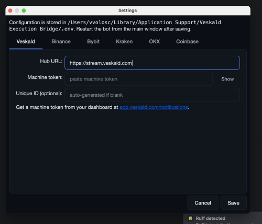Switch to the Veskald tab
This screenshot has width=262, height=224.
coord(26,42)
